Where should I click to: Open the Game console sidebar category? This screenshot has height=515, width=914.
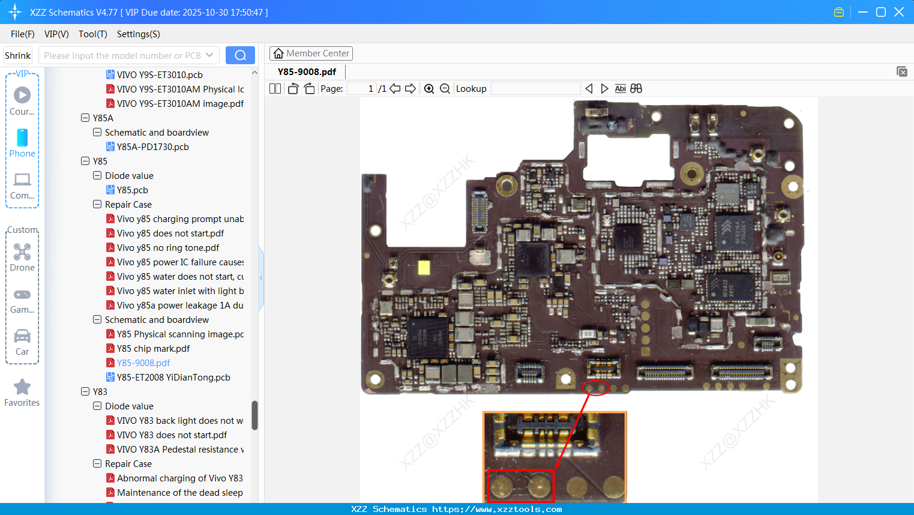(22, 300)
